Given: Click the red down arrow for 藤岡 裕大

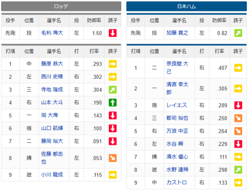Looking at the screenshot, I should tap(113, 141).
